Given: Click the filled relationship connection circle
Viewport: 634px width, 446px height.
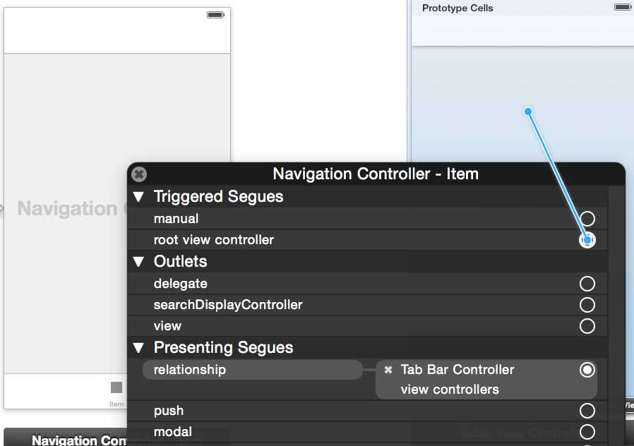Looking at the screenshot, I should coord(587,370).
